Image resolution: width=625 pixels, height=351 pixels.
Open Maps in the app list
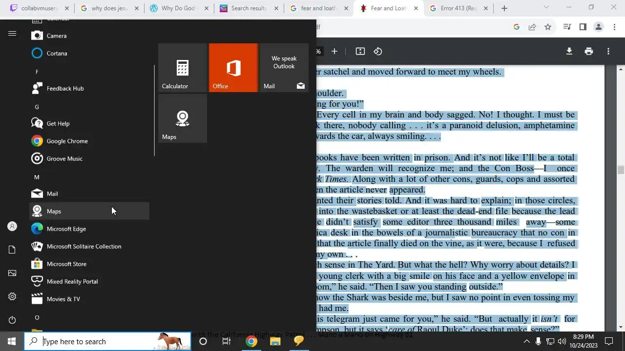(x=89, y=211)
